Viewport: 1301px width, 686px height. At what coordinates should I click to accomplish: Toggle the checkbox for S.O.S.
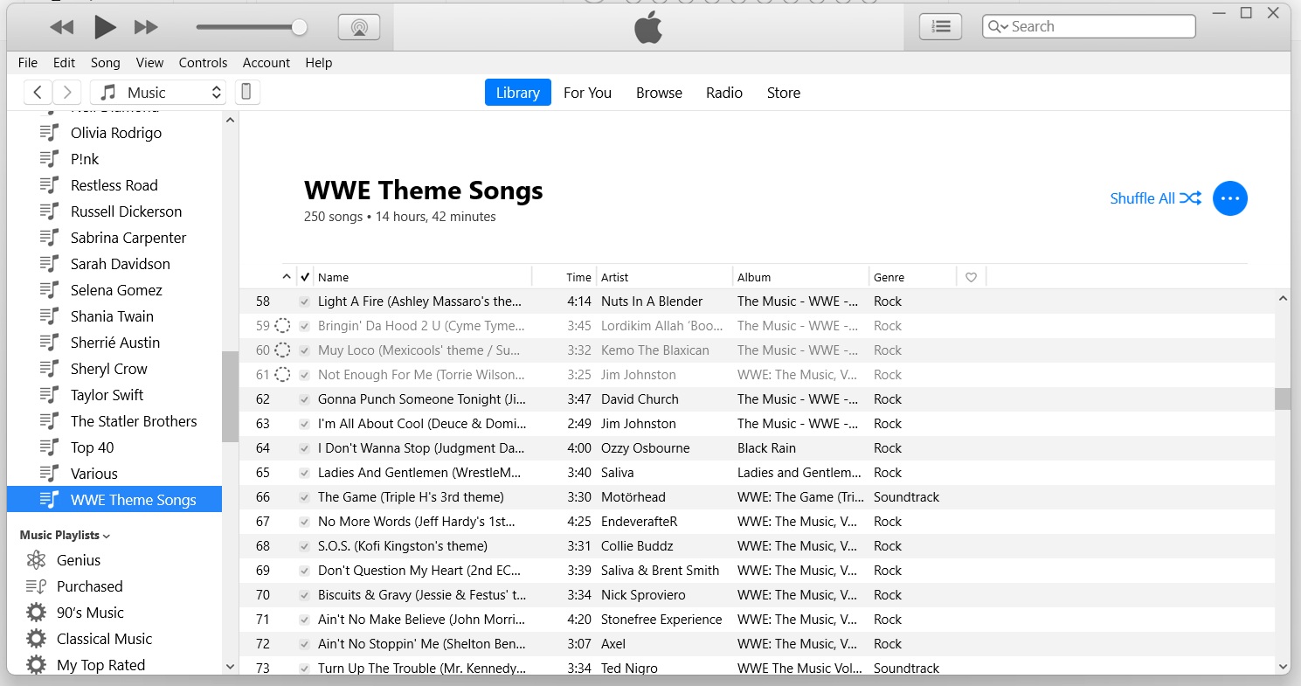304,546
